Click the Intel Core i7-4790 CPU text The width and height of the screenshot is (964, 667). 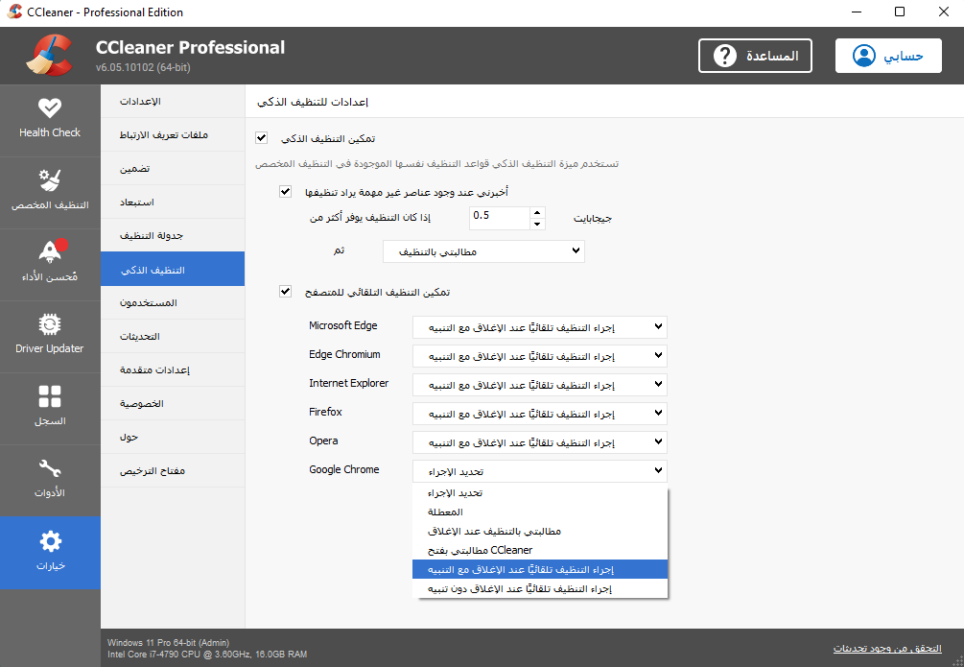click(x=207, y=655)
